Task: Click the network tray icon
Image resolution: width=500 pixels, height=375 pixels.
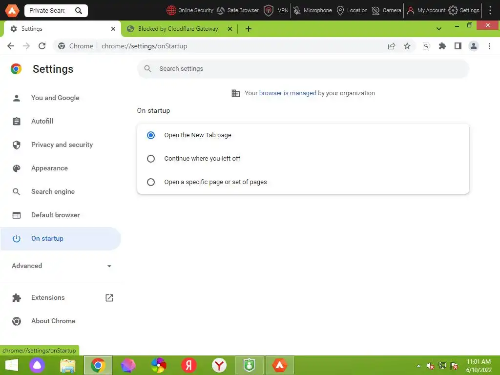Action: point(442,366)
